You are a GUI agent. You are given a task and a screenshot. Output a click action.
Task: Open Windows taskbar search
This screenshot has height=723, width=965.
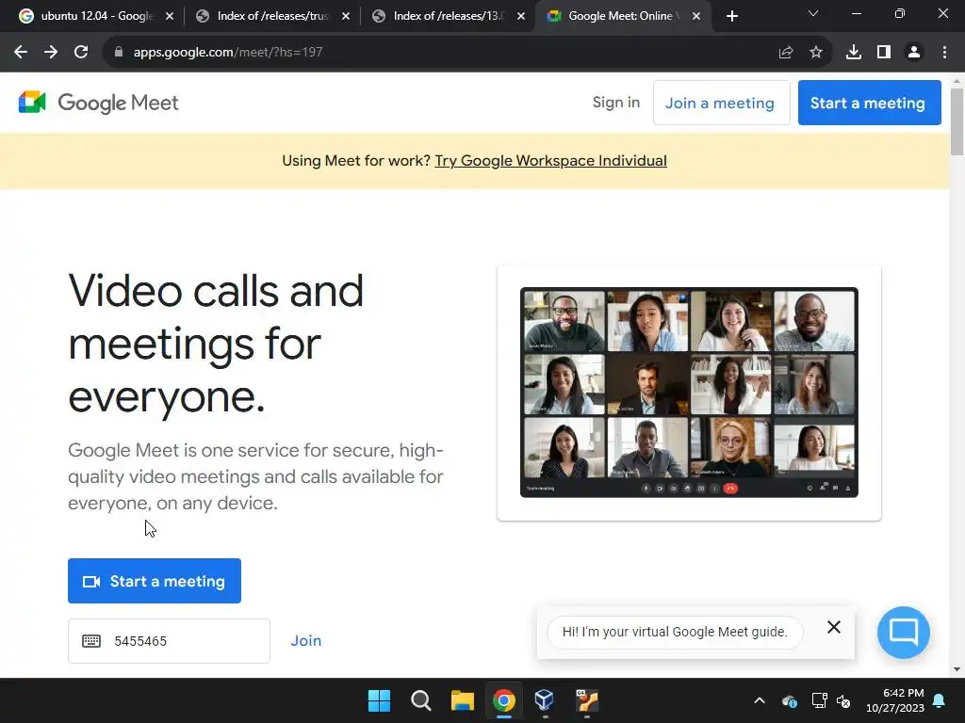(x=421, y=700)
